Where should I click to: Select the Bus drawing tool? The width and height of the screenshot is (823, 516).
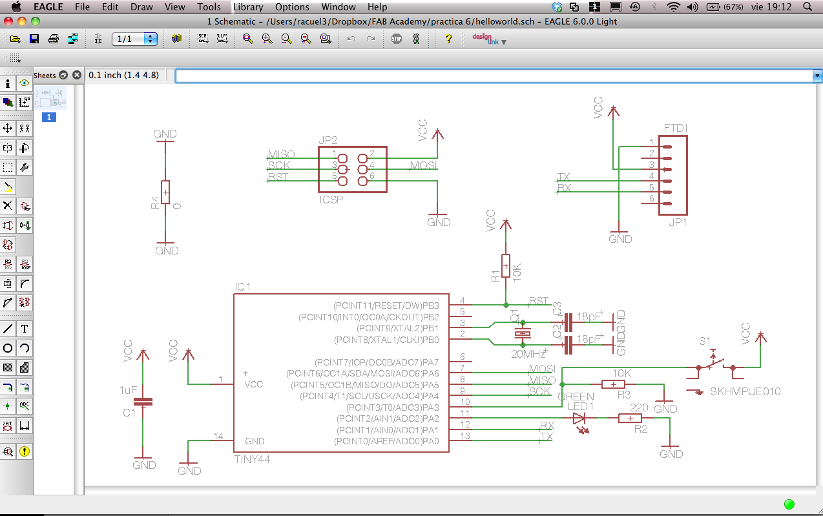pos(8,387)
